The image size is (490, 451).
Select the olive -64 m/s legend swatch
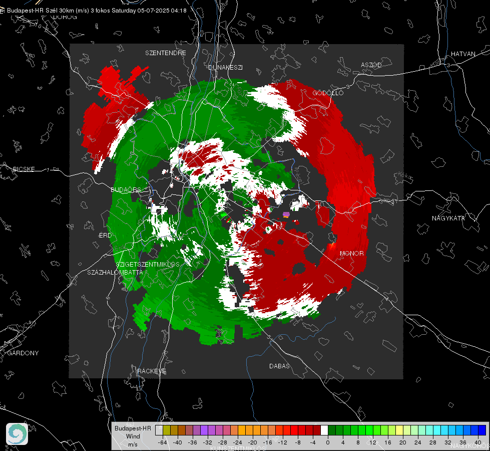pyautogui.click(x=167, y=430)
